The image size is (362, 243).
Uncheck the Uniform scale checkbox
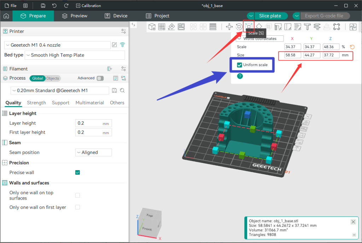[240, 65]
